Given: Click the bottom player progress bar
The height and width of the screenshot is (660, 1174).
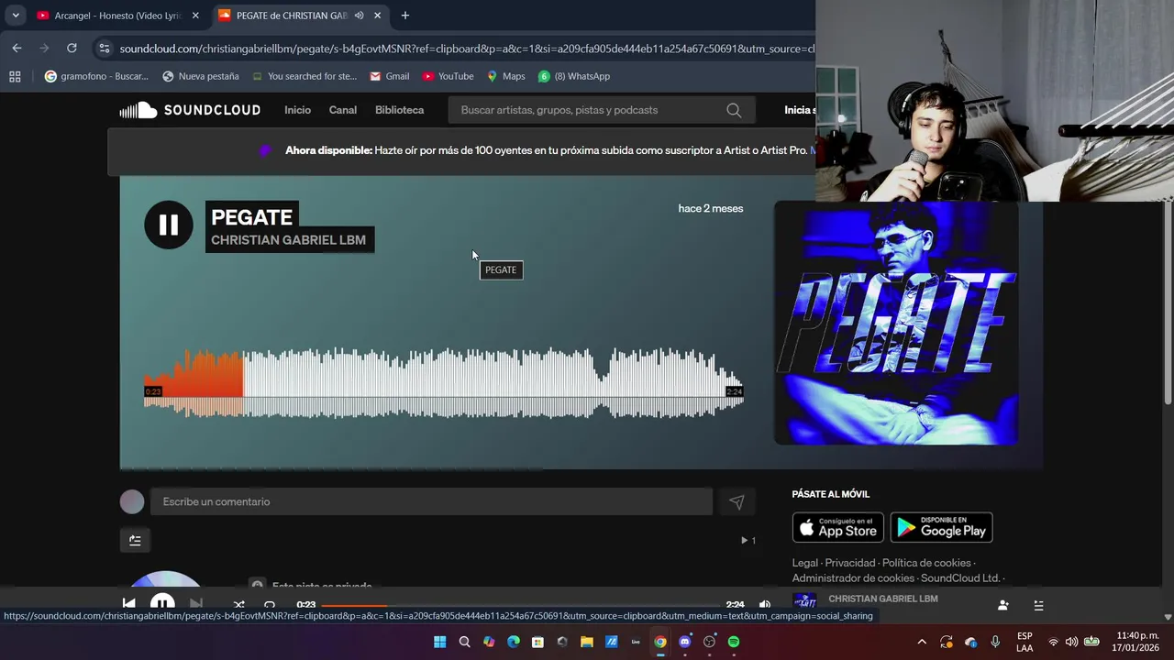Looking at the screenshot, I should click(521, 605).
